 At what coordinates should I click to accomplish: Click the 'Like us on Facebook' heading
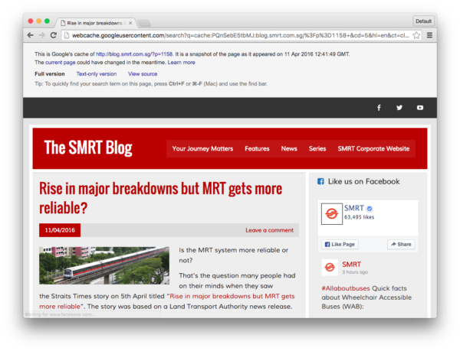(363, 181)
